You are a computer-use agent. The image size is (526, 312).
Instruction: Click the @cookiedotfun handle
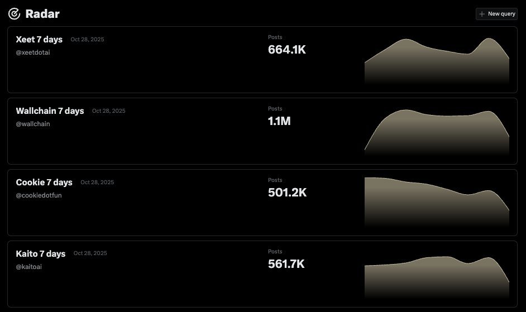(x=39, y=195)
